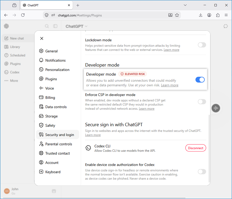The height and width of the screenshot is (199, 232).
Task: Disconnect Codex CLI
Action: click(195, 148)
